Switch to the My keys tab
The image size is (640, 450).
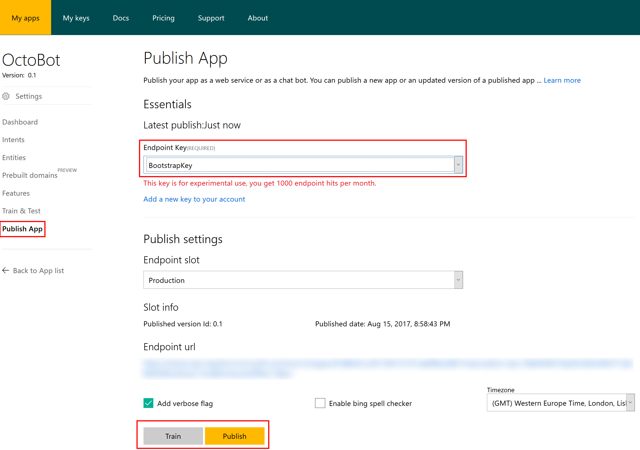[76, 18]
